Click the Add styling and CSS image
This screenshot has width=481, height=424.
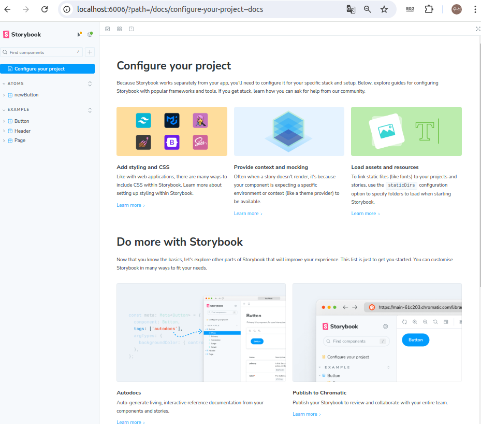pyautogui.click(x=172, y=132)
